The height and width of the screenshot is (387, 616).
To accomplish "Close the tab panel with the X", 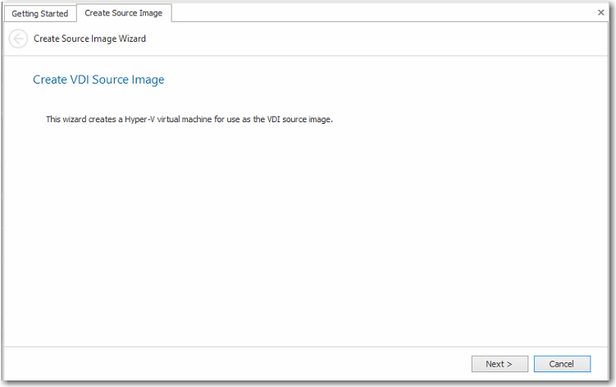I will (x=601, y=13).
